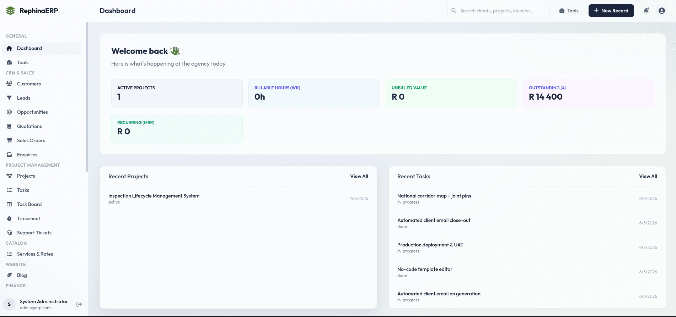Click the Services & Rates list icon
This screenshot has width=676, height=317.
pyautogui.click(x=9, y=254)
